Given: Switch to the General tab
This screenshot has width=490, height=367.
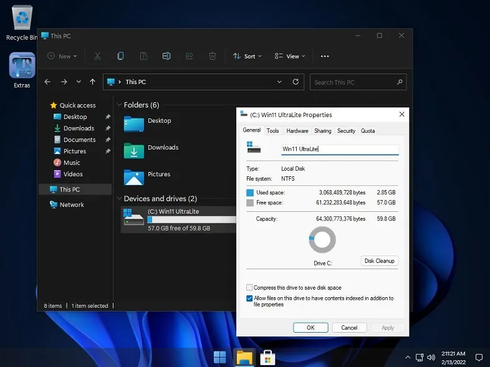Looking at the screenshot, I should [252, 130].
